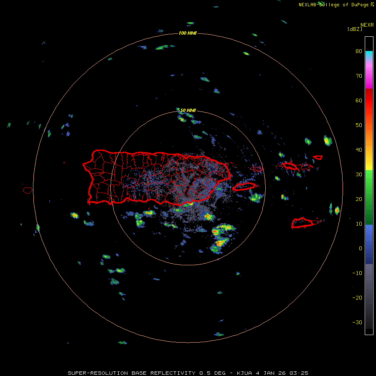Screen dimensions: 376x376
Task: Click the 30 dBZ scale value
Action: coord(359,174)
